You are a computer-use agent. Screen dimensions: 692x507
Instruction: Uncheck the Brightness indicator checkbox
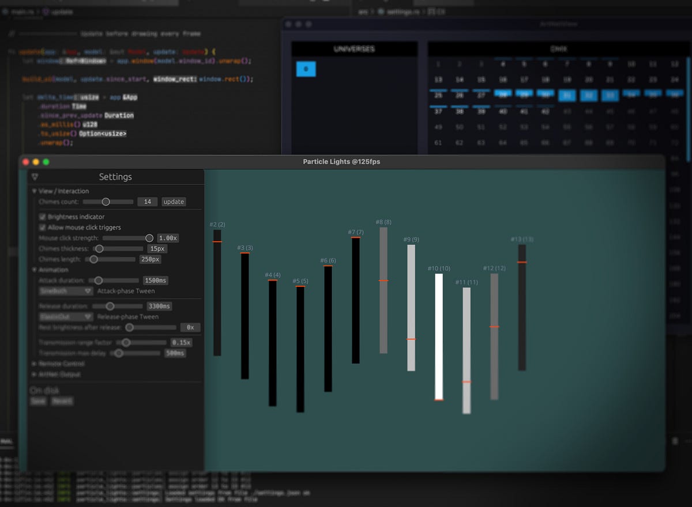[x=43, y=217]
